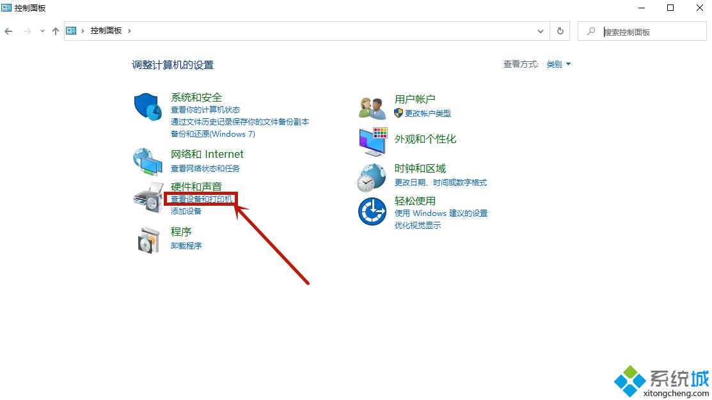The image size is (712, 400).
Task: Open the 卸载程序 link
Action: click(x=186, y=245)
